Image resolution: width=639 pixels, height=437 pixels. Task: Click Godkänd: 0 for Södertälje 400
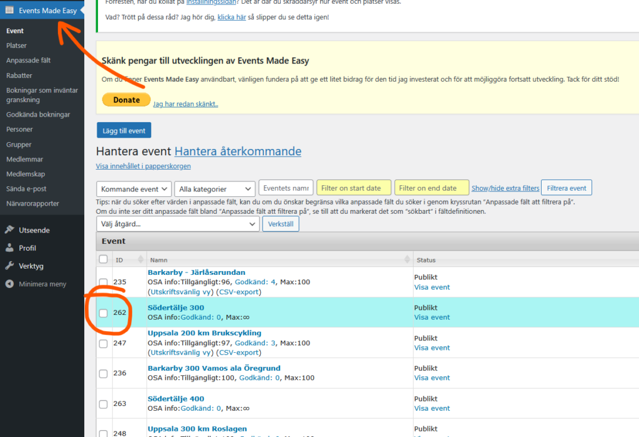click(x=200, y=408)
